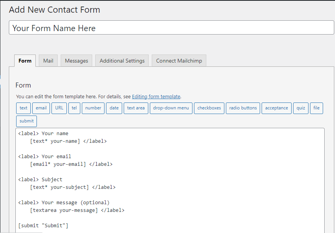335x233 pixels.
Task: Add a tel field tag
Action: click(74, 108)
